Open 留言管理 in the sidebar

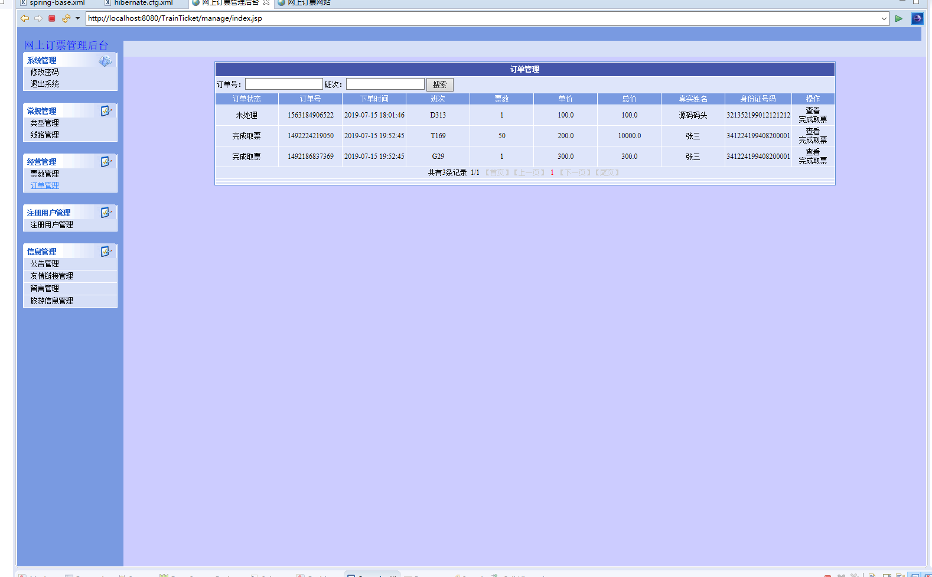(x=45, y=288)
